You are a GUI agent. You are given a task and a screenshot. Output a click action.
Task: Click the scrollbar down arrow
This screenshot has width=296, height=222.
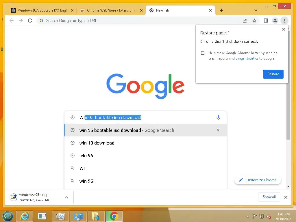pos(288,186)
